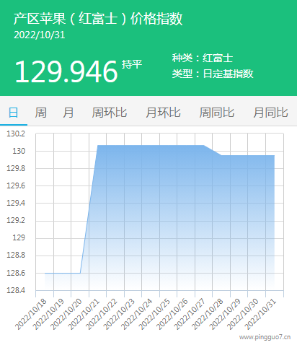
Task: Open the 月环比 tab
Action: click(x=163, y=113)
